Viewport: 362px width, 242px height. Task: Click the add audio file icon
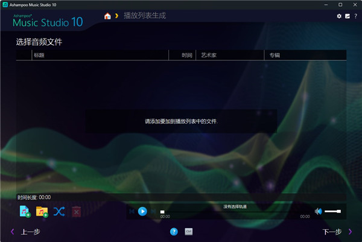[x=25, y=211]
